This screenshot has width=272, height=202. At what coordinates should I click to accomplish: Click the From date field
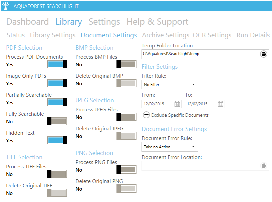coord(162,104)
